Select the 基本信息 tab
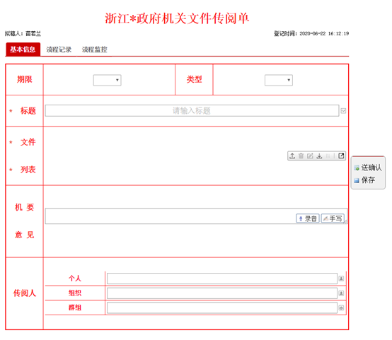 23,49
